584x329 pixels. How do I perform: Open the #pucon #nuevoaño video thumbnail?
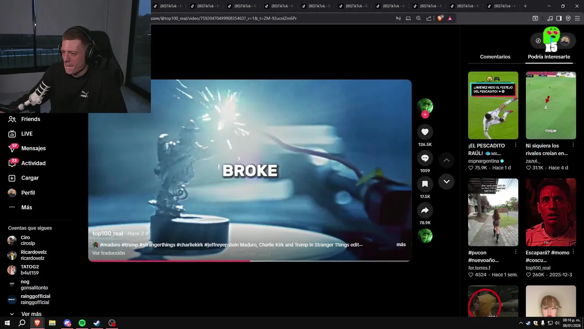pos(493,212)
